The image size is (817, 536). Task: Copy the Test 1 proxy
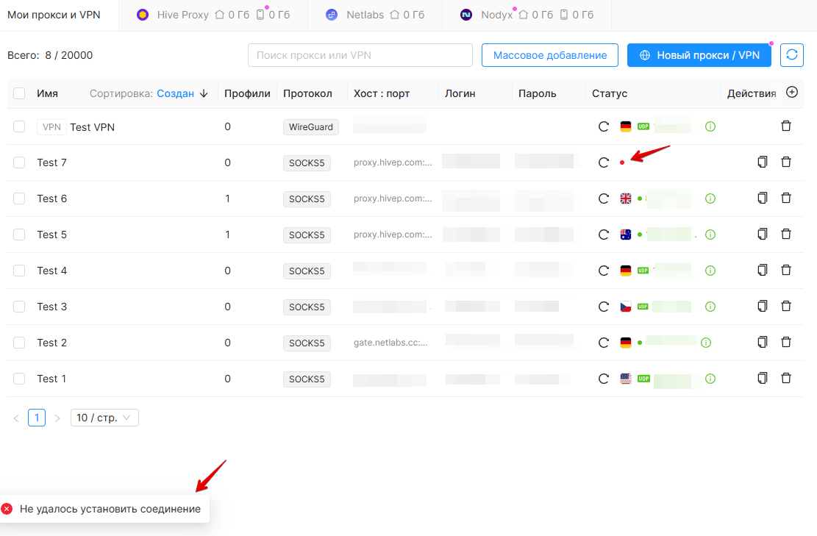coord(763,378)
